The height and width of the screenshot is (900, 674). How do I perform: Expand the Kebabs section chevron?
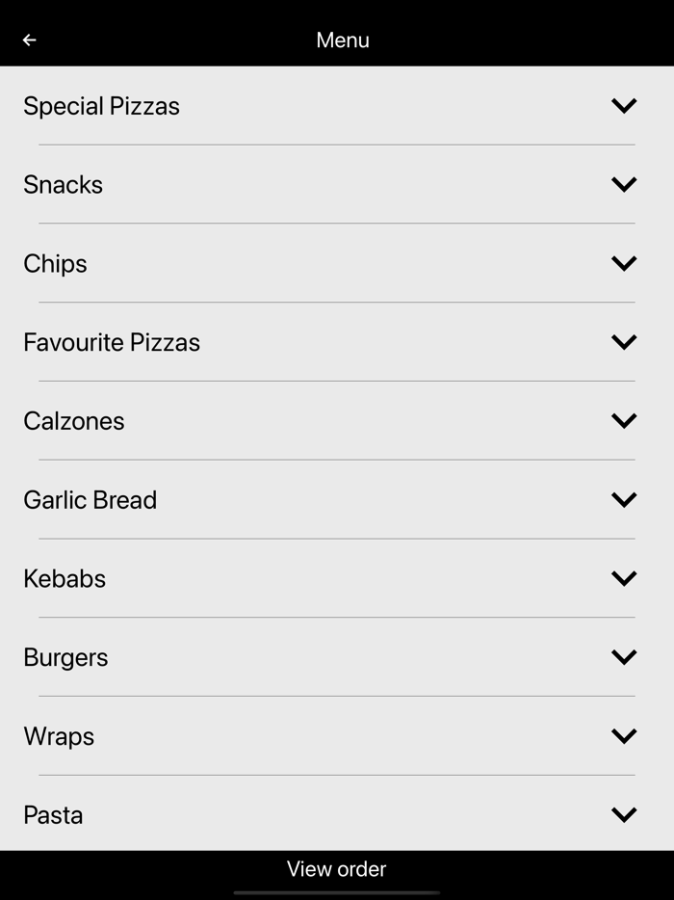[623, 578]
